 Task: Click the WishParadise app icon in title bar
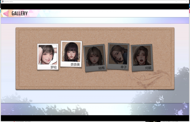(x=3, y=2)
